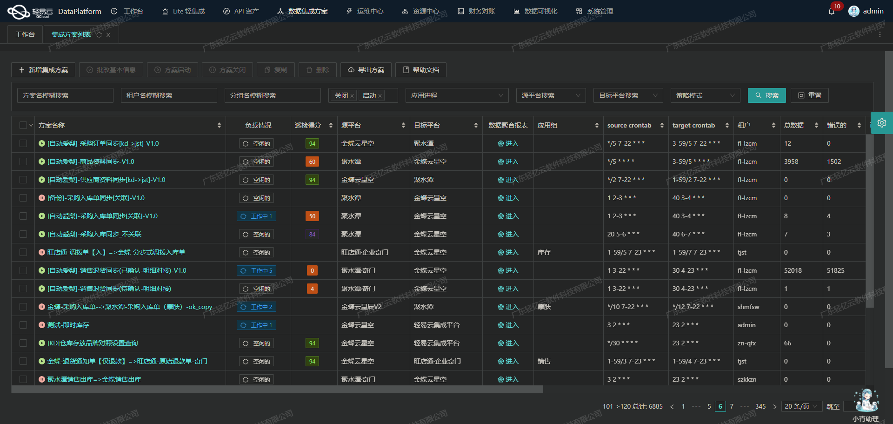Open the 运维中心 menu
The width and height of the screenshot is (893, 424).
coord(365,11)
